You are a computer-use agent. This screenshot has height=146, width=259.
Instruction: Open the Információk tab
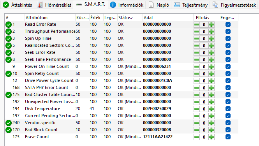(x=127, y=5)
